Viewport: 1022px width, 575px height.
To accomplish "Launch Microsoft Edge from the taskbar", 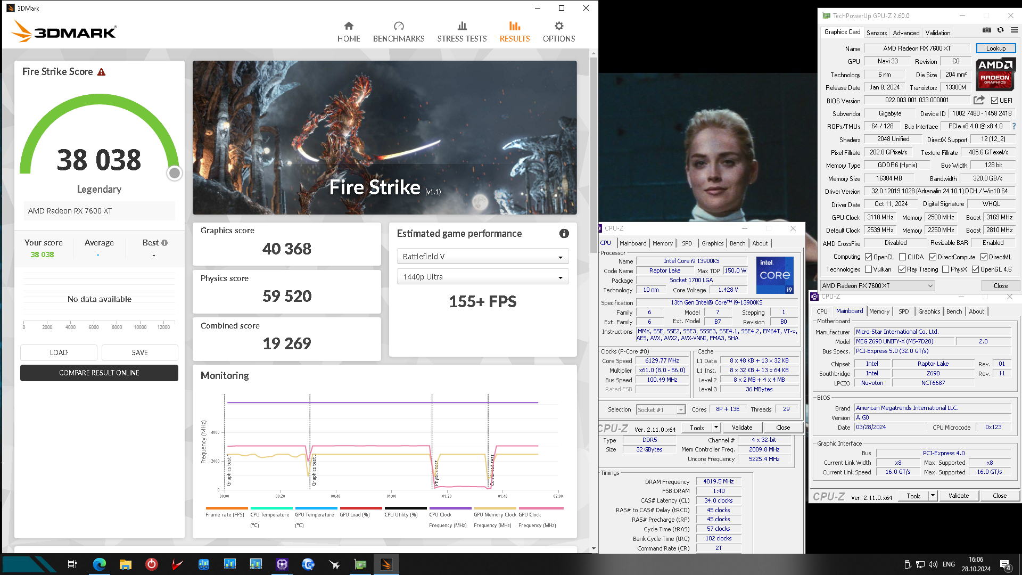I will 100,564.
